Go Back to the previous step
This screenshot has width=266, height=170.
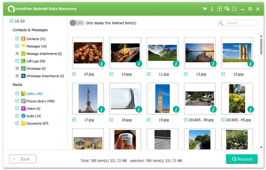pos(23,159)
